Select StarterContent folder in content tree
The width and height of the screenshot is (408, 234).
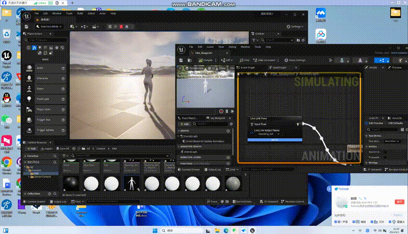tap(42, 177)
